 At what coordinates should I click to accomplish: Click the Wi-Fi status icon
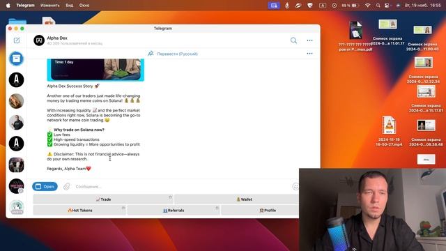tap(367, 5)
